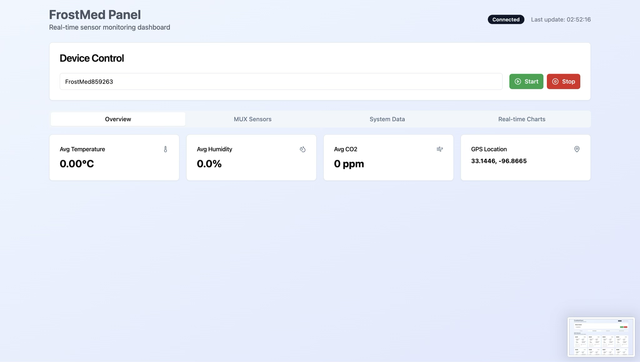This screenshot has width=640, height=362.
Task: Click the wind icon in Avg CO2 card
Action: [439, 149]
